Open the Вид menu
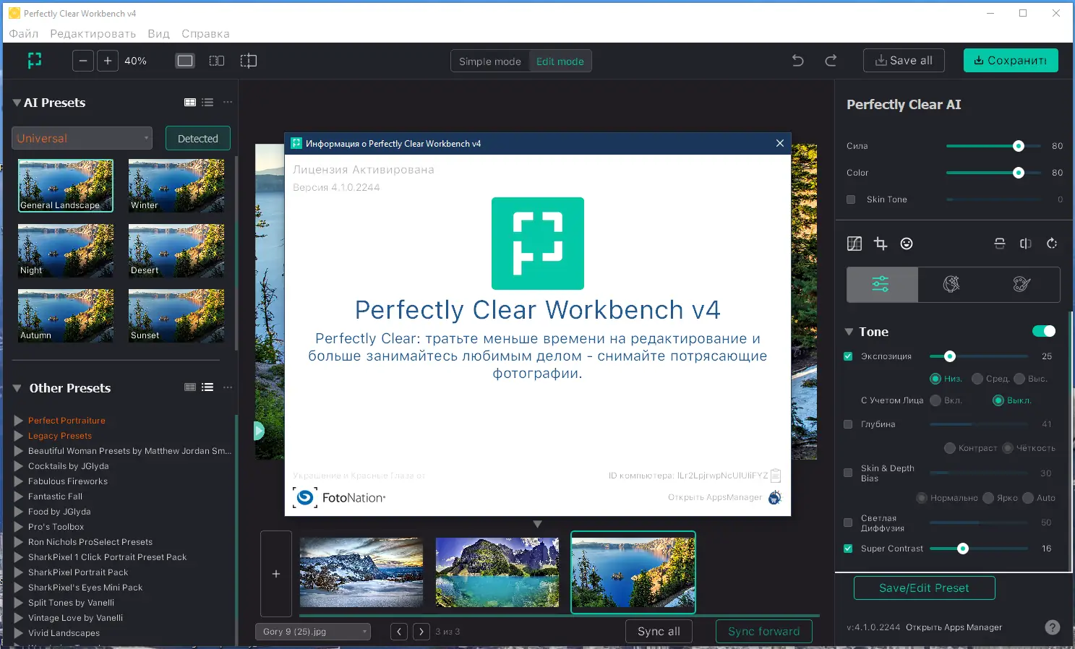 (x=158, y=33)
